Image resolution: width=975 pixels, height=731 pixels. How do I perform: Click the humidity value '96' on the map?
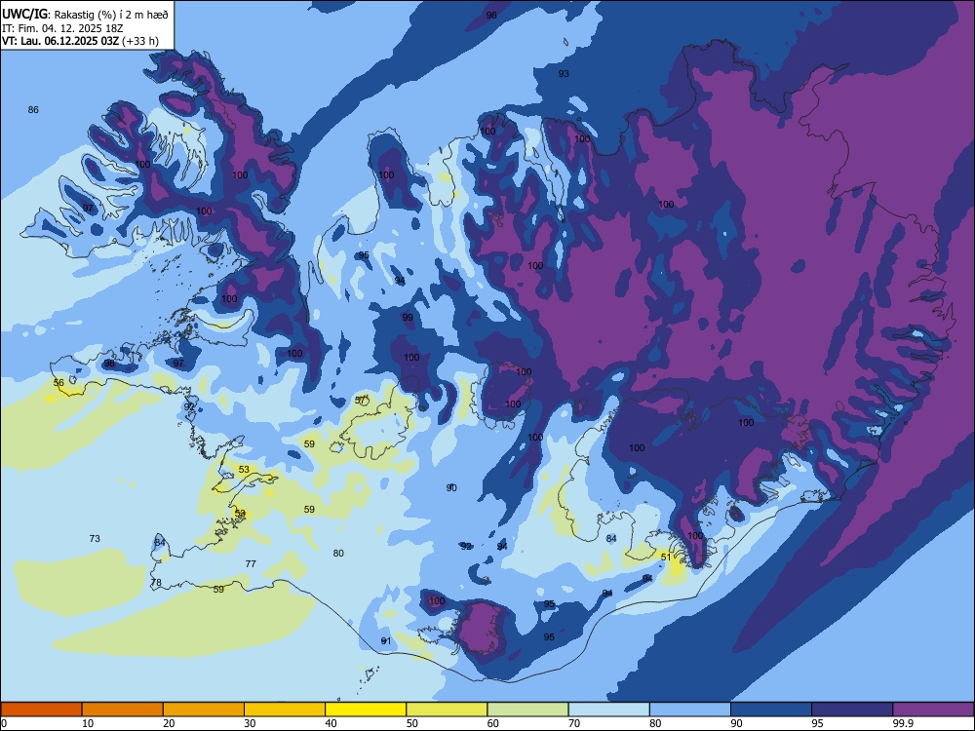[x=491, y=15]
